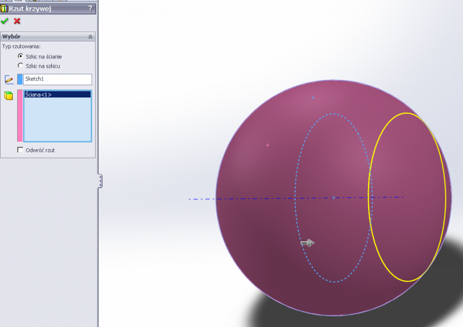Collapse the property panel with splitter handle
Viewport: 463px width, 327px height.
pos(101,181)
